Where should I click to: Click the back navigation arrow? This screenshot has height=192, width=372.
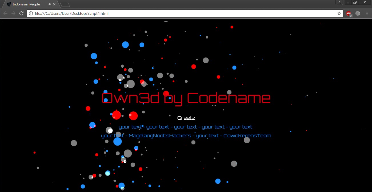[x=5, y=13]
